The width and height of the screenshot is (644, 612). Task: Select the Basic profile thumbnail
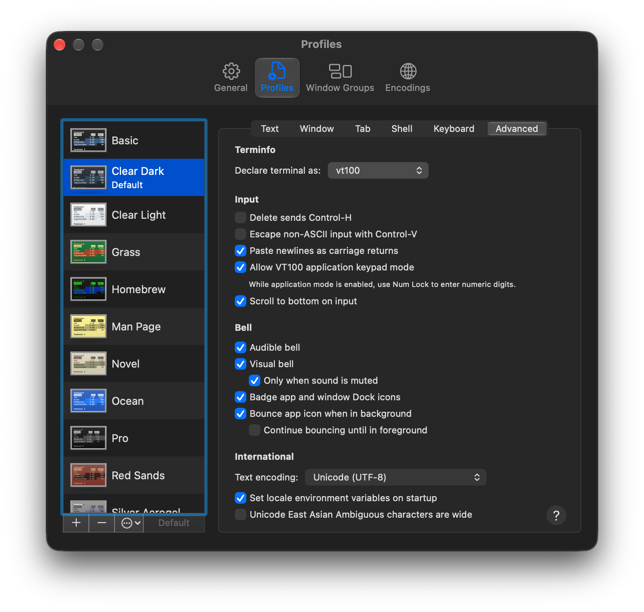point(88,140)
